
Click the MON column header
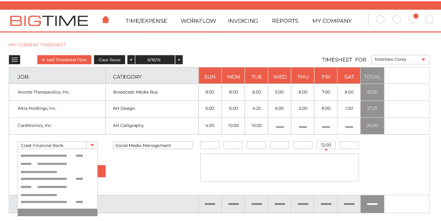click(x=233, y=76)
